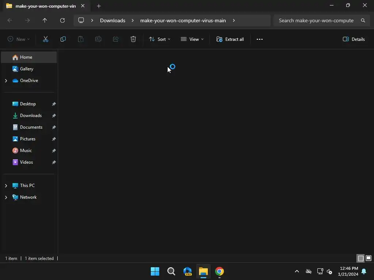374x280 pixels.
Task: Click the Extract all button
Action: click(230, 39)
